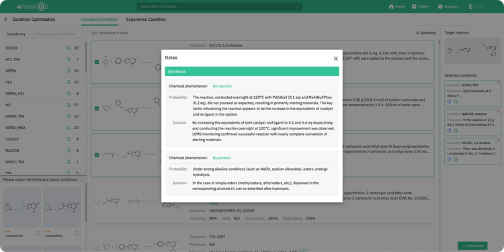Viewport: 504px width, 252px height.
Task: Switch to Literature Condition tab
Action: point(99,19)
